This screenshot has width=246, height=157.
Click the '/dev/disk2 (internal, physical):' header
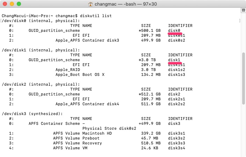coord(41,85)
